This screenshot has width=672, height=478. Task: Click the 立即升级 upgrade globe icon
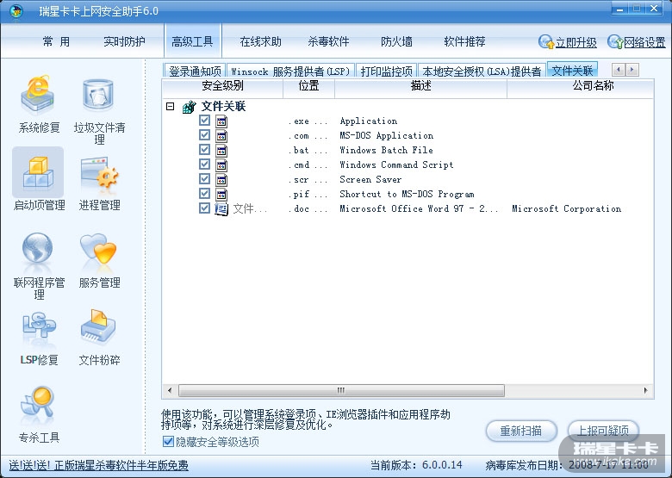546,42
